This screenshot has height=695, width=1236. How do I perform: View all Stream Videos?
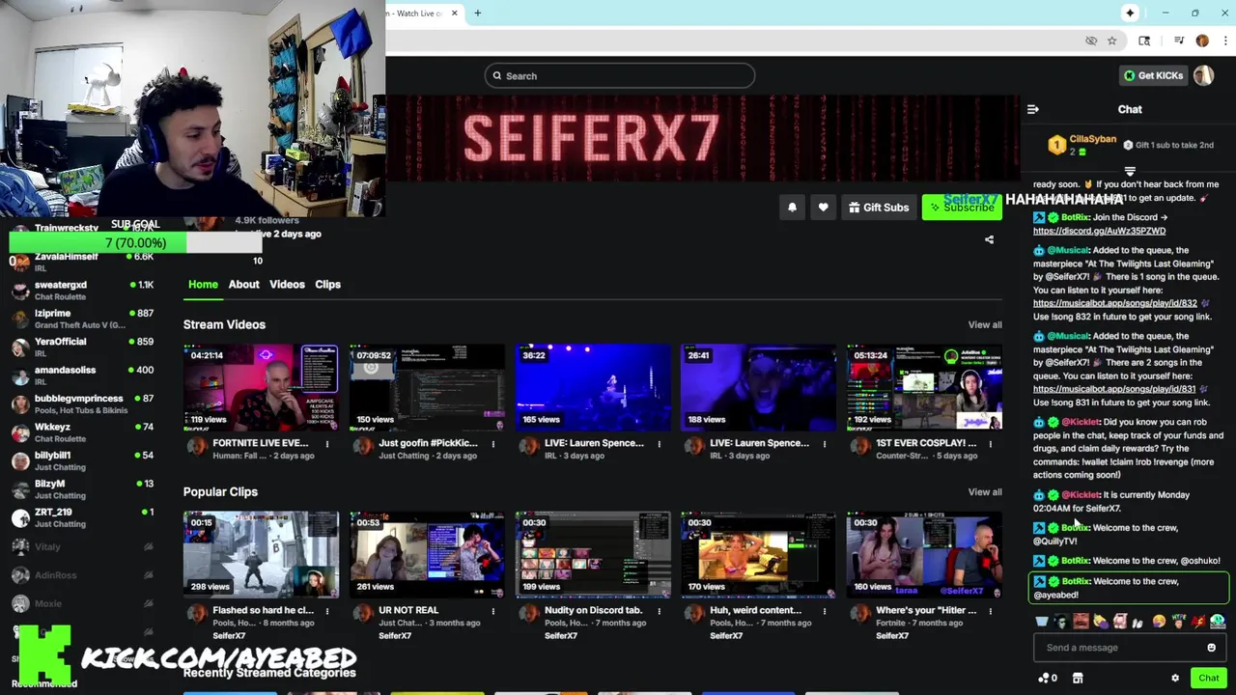point(985,325)
